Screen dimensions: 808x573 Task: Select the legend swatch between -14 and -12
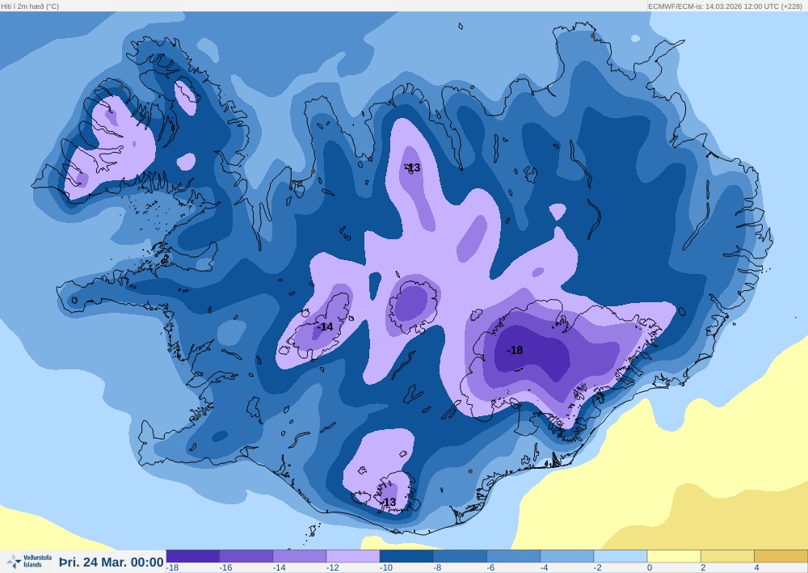300,556
